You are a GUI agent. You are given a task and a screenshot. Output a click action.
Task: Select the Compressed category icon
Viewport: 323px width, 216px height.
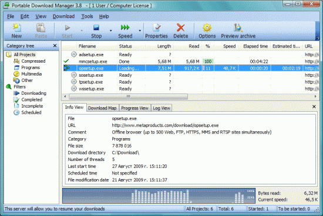(x=16, y=61)
